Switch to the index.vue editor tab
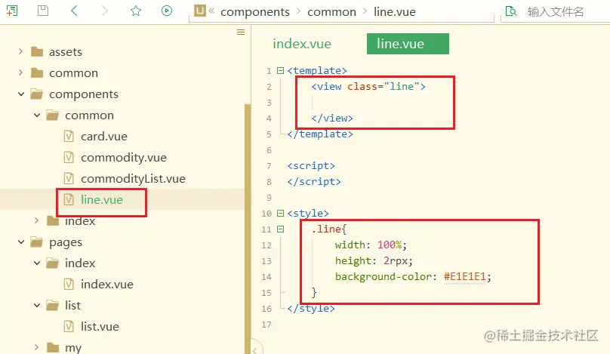Image resolution: width=610 pixels, height=354 pixels. coord(302,44)
